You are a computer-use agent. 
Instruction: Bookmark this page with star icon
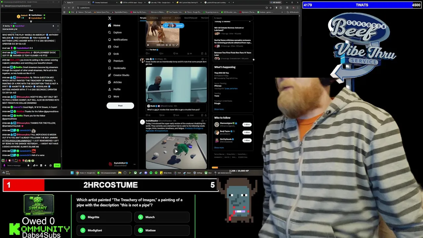[271, 8]
